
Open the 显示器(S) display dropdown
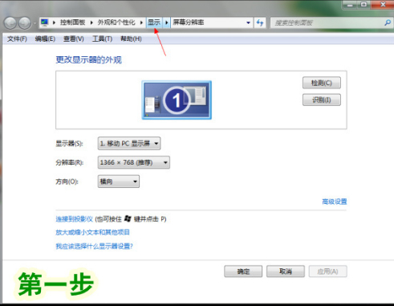coord(129,144)
